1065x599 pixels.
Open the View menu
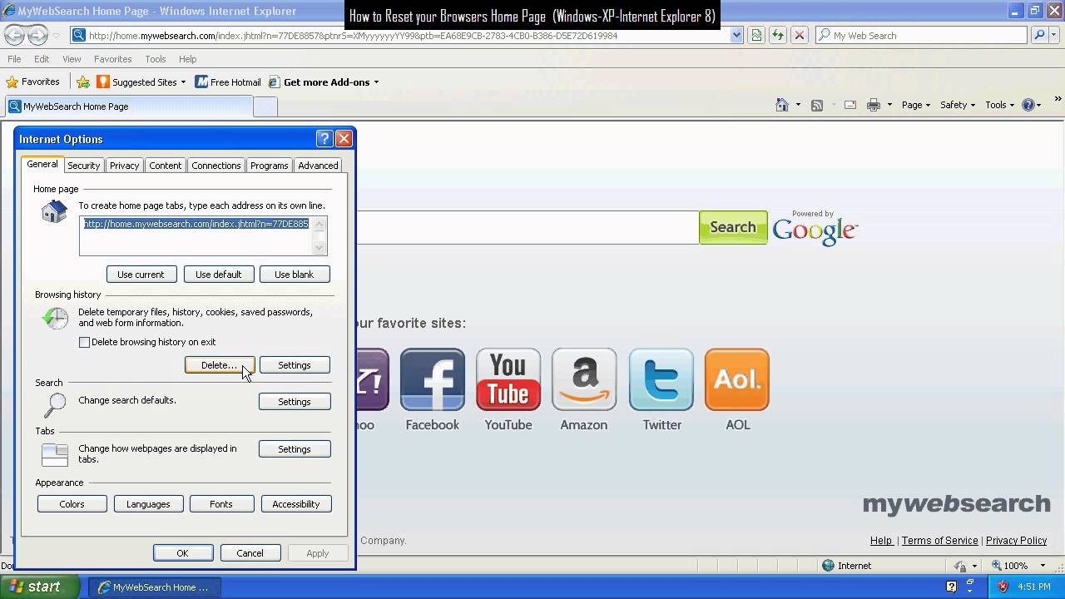pyautogui.click(x=72, y=59)
